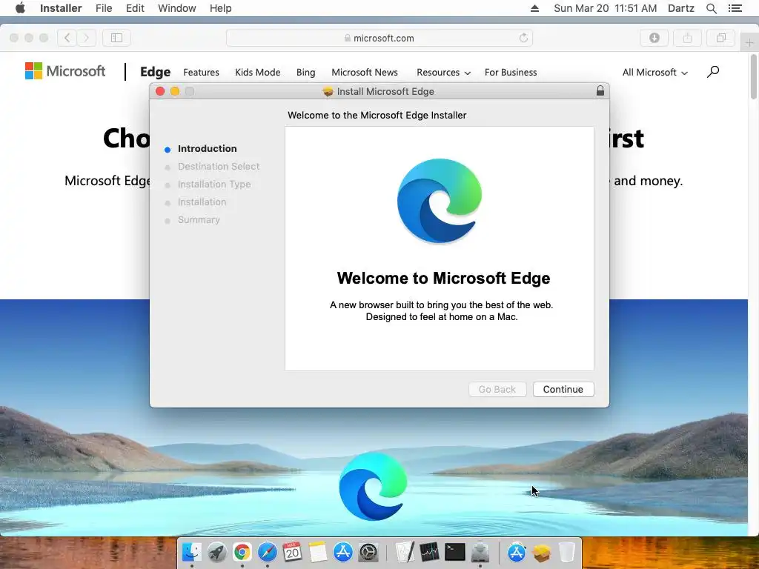Click the Installation step label
The image size is (759, 569).
pos(202,202)
